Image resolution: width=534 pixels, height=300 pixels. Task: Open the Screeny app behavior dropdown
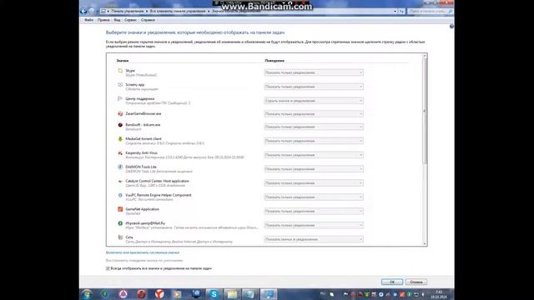(314, 87)
